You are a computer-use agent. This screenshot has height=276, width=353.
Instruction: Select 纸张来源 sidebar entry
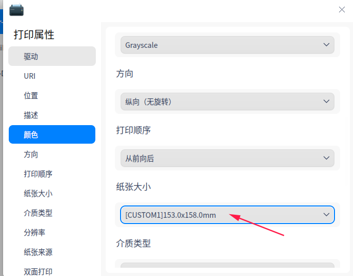click(52, 252)
